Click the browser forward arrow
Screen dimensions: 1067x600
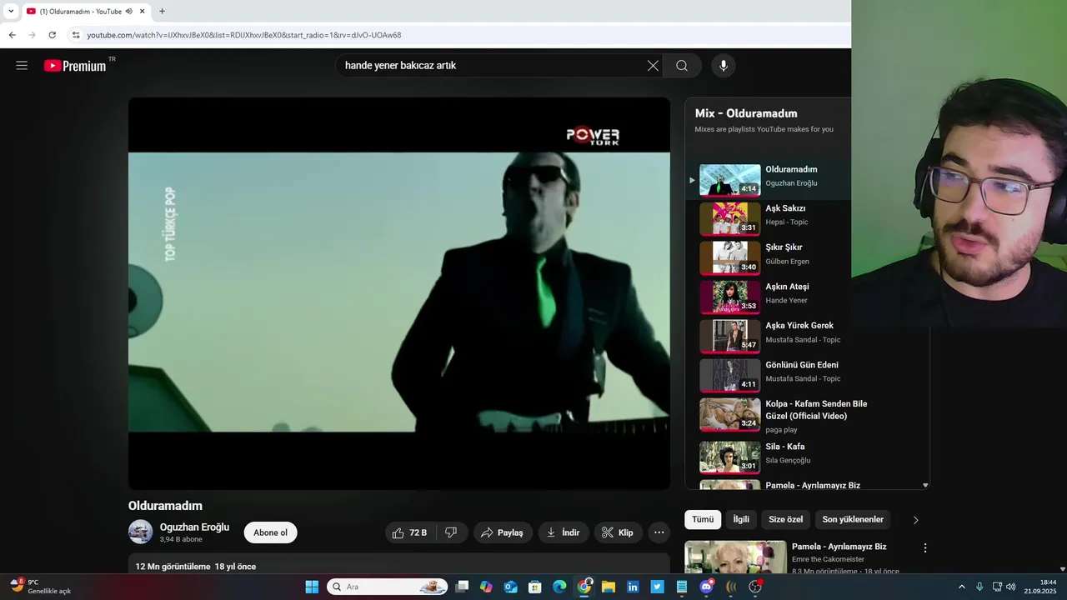(32, 35)
